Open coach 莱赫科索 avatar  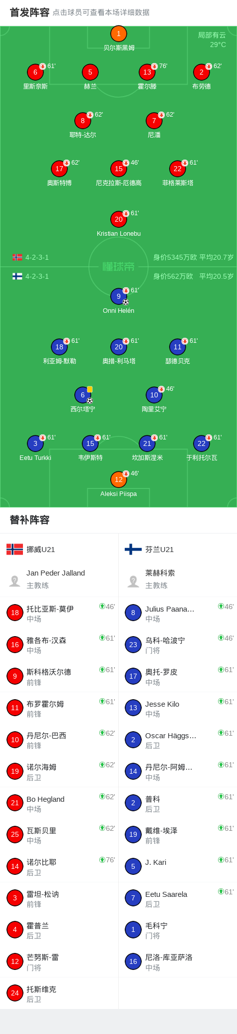[x=133, y=581]
